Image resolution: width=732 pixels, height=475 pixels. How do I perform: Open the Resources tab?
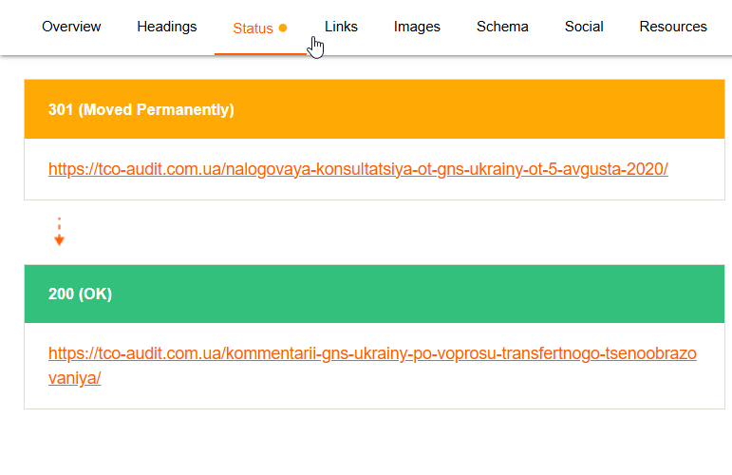coord(673,27)
